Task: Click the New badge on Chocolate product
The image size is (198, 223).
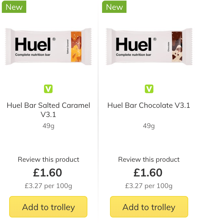Action: 114,7
